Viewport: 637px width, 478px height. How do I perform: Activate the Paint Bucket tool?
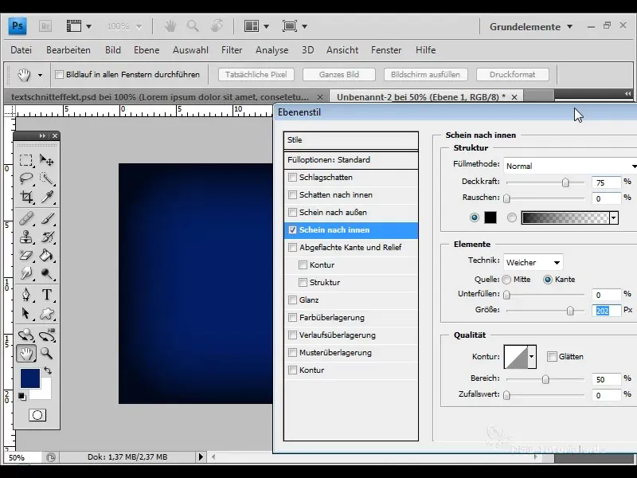(x=47, y=256)
